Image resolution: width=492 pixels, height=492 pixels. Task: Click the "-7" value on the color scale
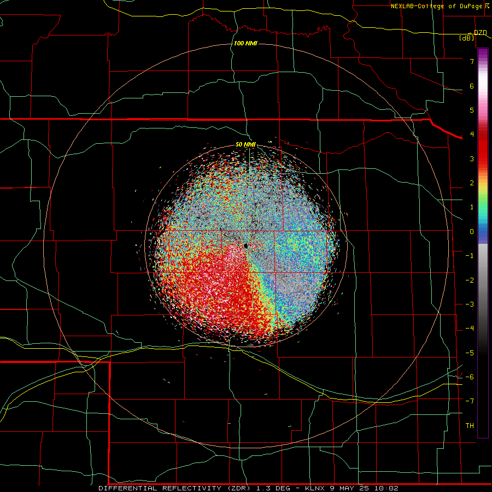470,401
